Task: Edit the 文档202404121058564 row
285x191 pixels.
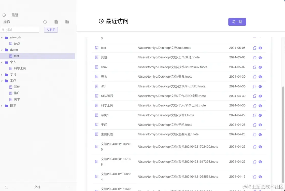Action: click(x=254, y=177)
